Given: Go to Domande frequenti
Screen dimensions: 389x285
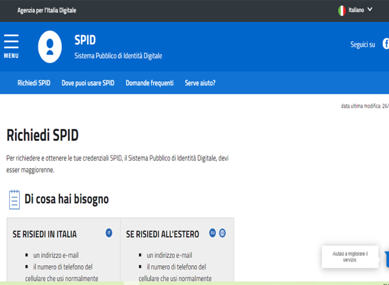Looking at the screenshot, I should pos(150,83).
